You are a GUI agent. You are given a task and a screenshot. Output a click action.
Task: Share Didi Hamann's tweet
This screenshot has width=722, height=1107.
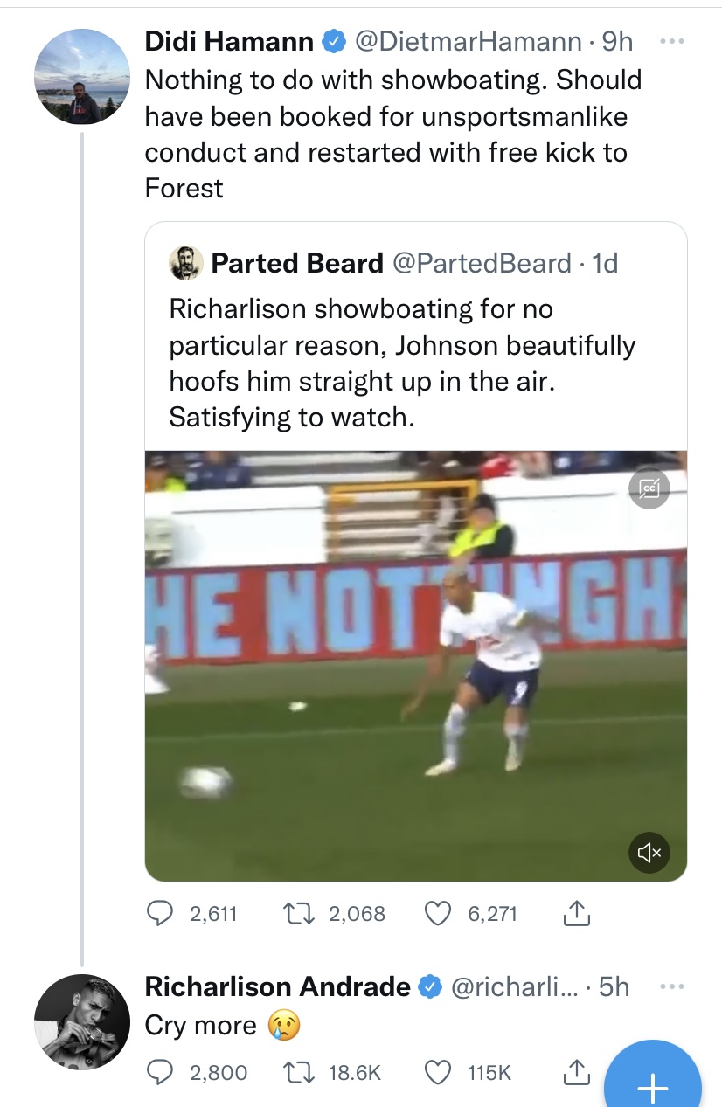click(574, 914)
